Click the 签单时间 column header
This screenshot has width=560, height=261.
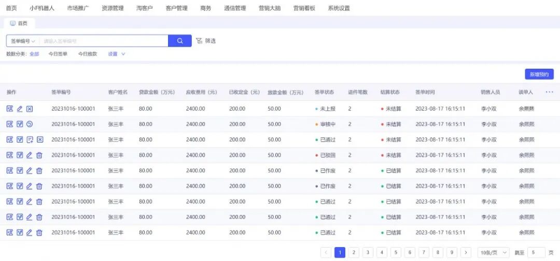coord(425,92)
